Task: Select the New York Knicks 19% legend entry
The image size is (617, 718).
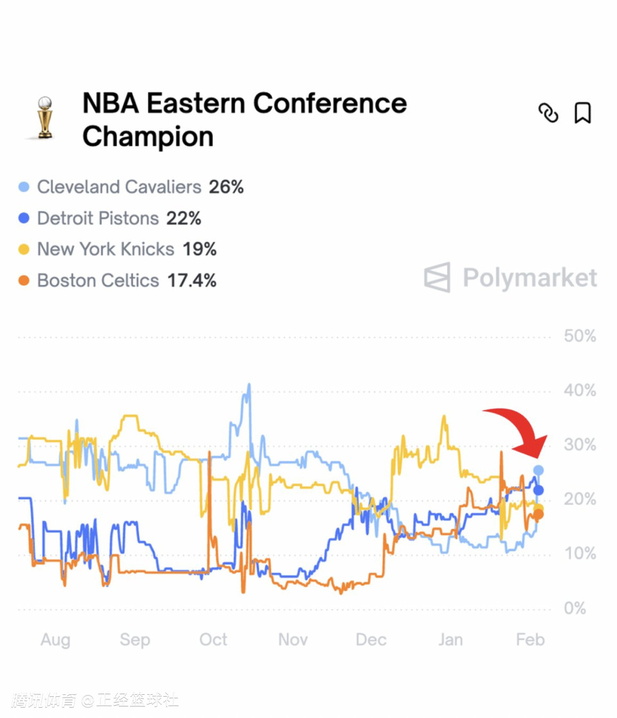Action: point(127,250)
